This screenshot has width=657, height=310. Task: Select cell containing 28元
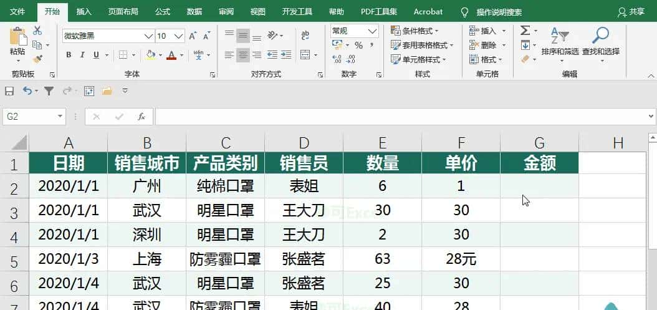coord(461,259)
